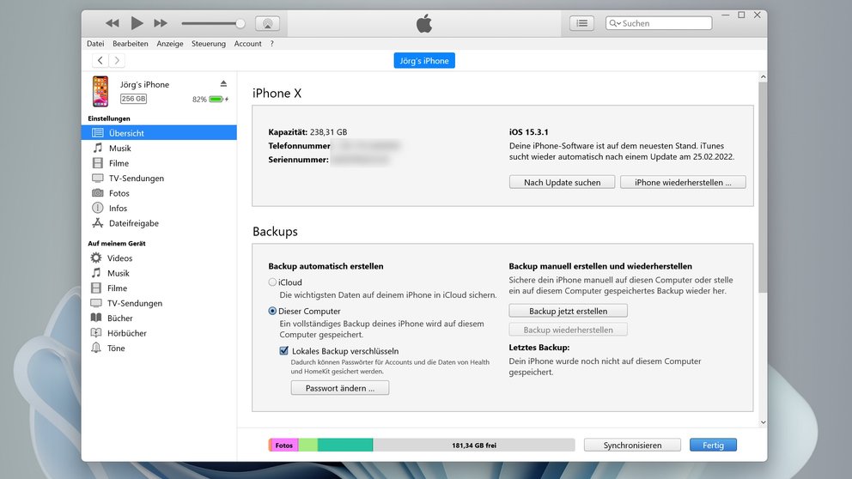The width and height of the screenshot is (852, 479).
Task: Open the Bearbeiten menu
Action: click(131, 44)
